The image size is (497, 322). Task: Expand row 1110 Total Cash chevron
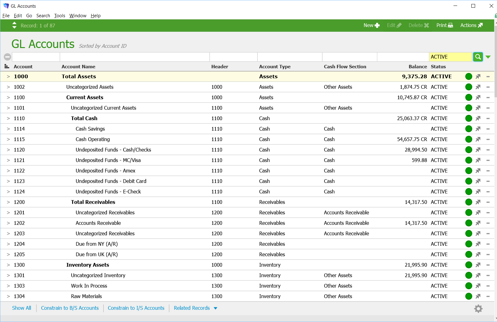pyautogui.click(x=8, y=119)
